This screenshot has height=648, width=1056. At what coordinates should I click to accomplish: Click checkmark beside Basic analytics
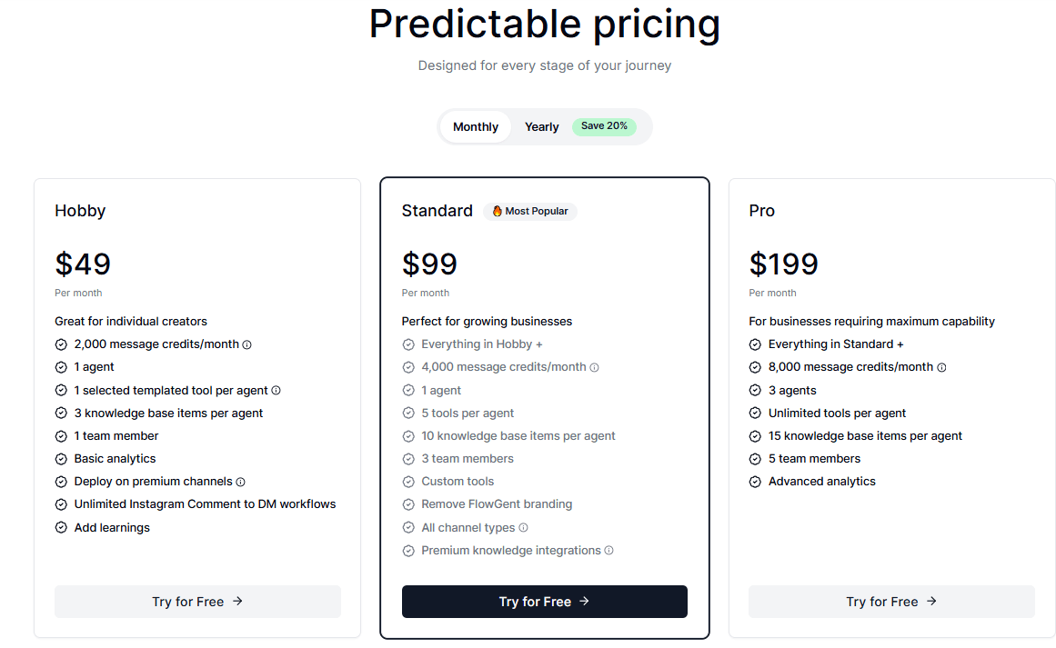(x=61, y=458)
